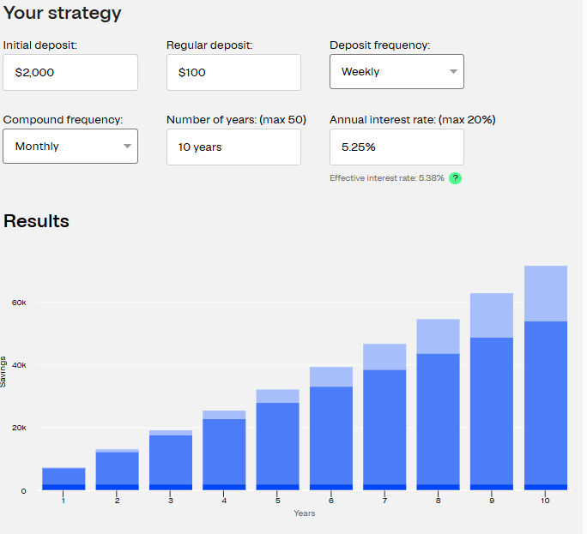Select the year 10 regular deposits bar segment
Viewport: 587px width, 534px height.
(546, 401)
